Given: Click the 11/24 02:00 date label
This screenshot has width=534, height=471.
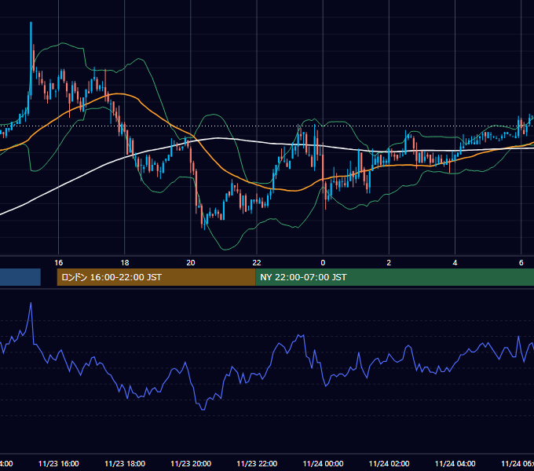Looking at the screenshot, I should pos(389,463).
